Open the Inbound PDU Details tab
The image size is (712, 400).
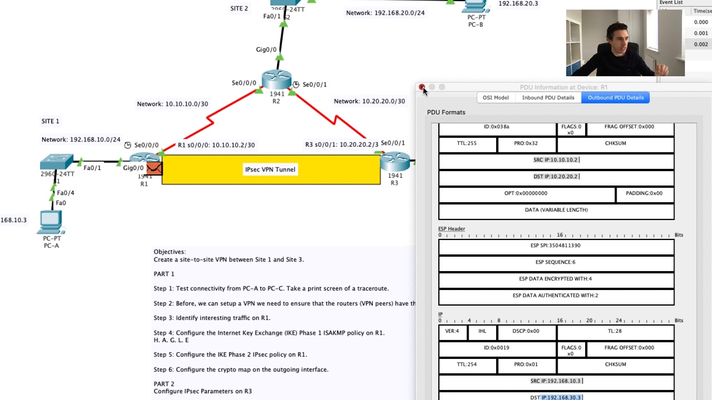(x=548, y=98)
